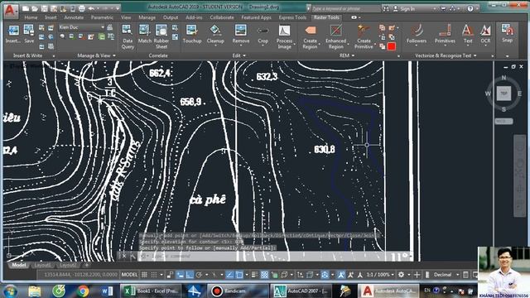Click the Enhanced Region icon
This screenshot has width=530, height=298.
335,31
